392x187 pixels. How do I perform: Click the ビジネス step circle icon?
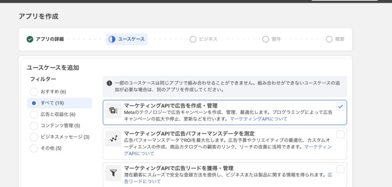tap(193, 39)
